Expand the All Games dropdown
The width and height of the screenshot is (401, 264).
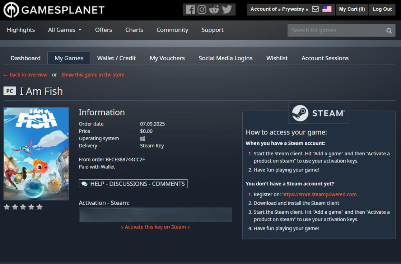65,30
